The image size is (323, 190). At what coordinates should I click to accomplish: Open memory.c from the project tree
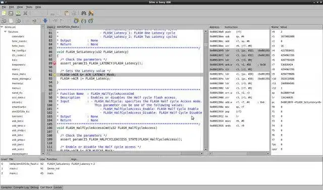point(18,84)
